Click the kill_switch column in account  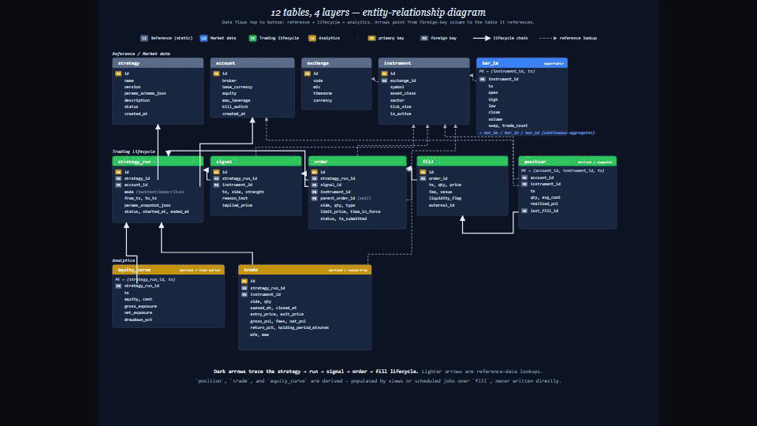(235, 107)
